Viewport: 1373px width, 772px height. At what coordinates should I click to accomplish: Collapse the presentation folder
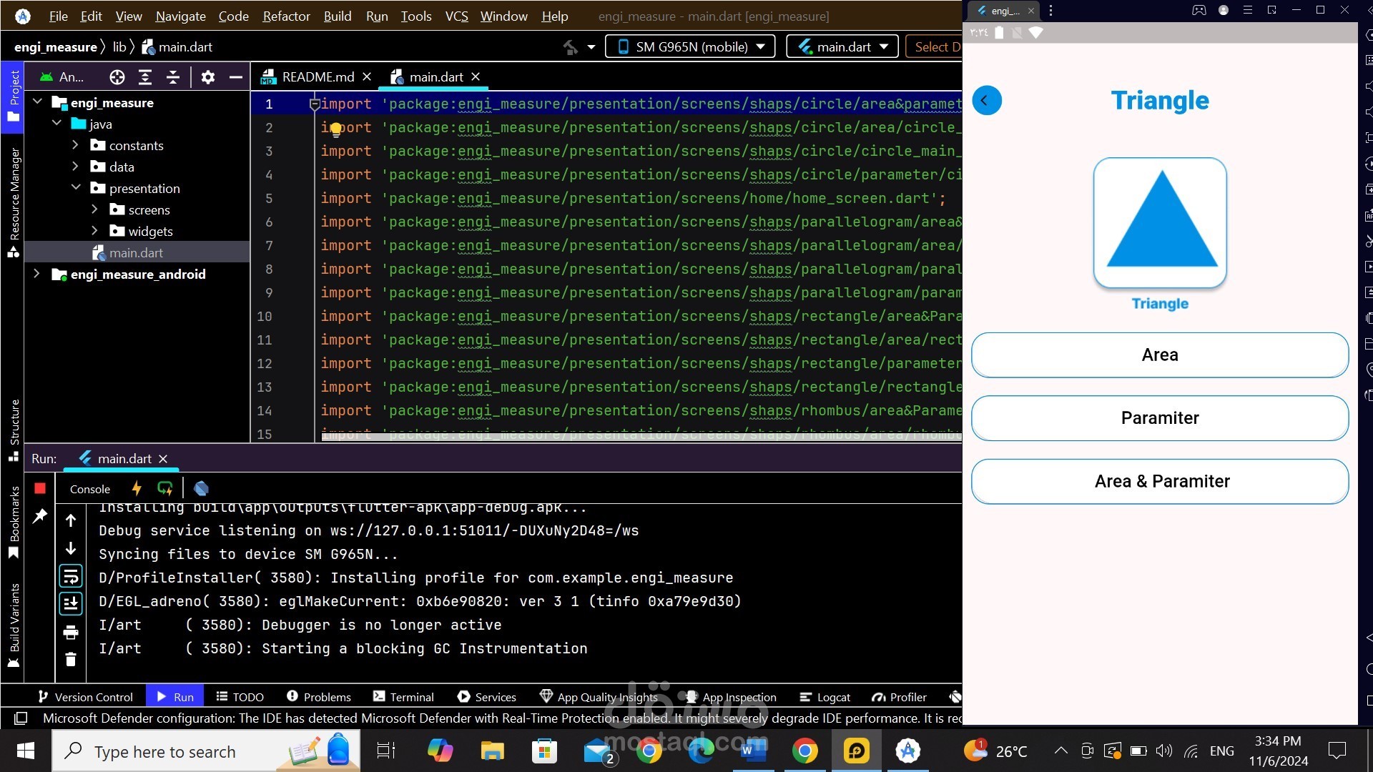[76, 188]
